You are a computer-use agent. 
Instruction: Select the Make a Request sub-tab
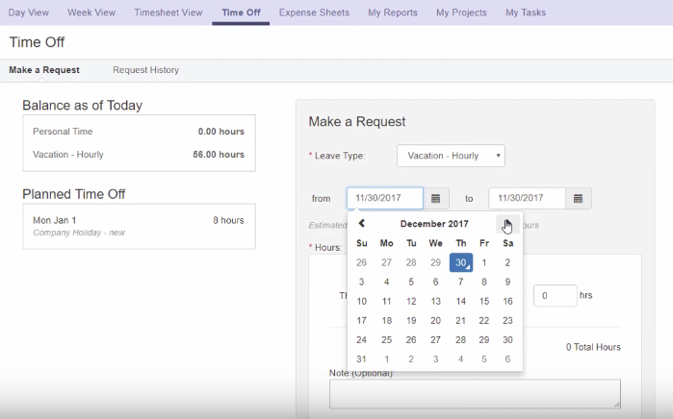point(44,70)
